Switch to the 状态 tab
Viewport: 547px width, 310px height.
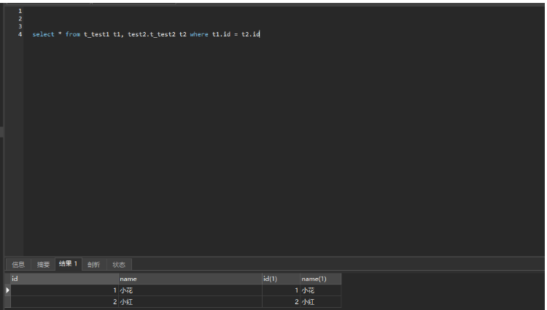click(119, 265)
